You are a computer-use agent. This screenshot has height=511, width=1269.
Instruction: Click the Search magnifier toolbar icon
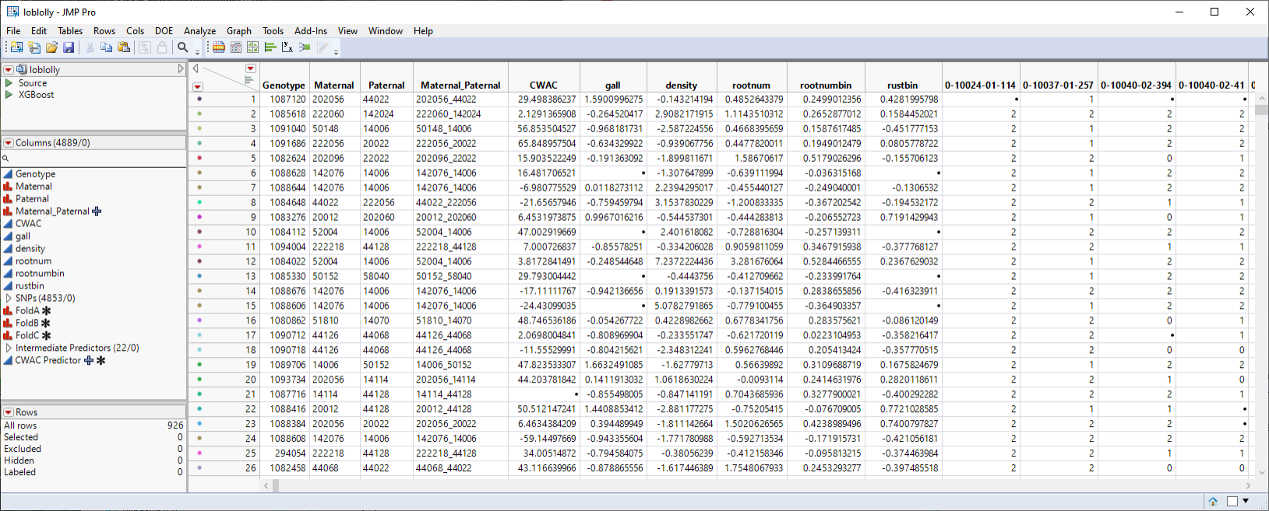click(x=183, y=47)
